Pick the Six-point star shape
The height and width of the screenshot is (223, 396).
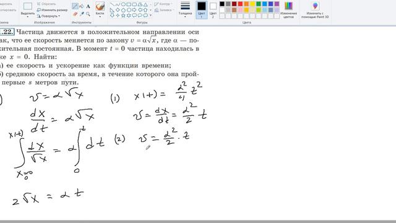(129, 15)
